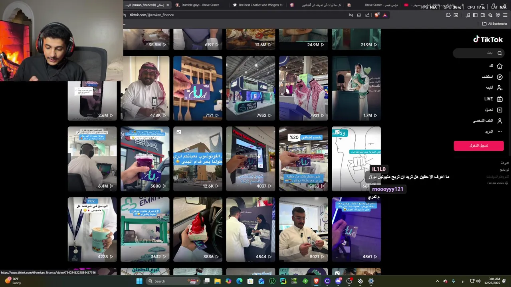This screenshot has width=511, height=287.
Task: Open video thumbnail with 6.4M views
Action: 92,159
